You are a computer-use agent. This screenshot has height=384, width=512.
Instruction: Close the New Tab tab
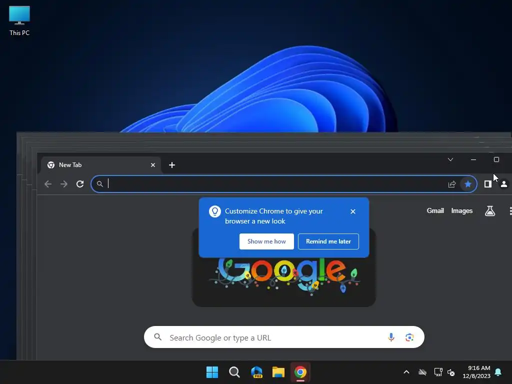point(153,165)
